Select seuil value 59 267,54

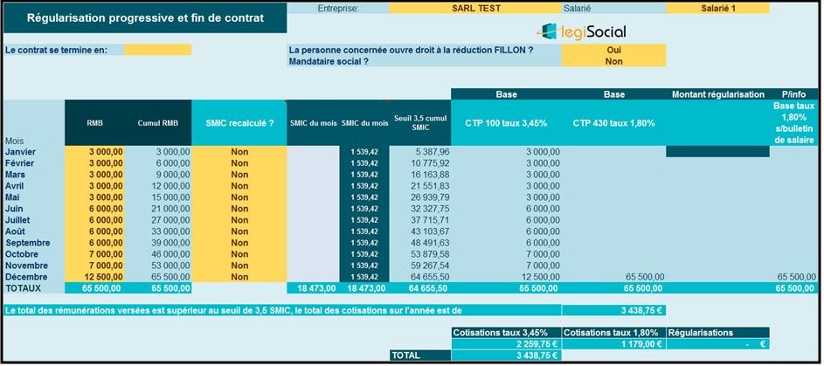(420, 266)
